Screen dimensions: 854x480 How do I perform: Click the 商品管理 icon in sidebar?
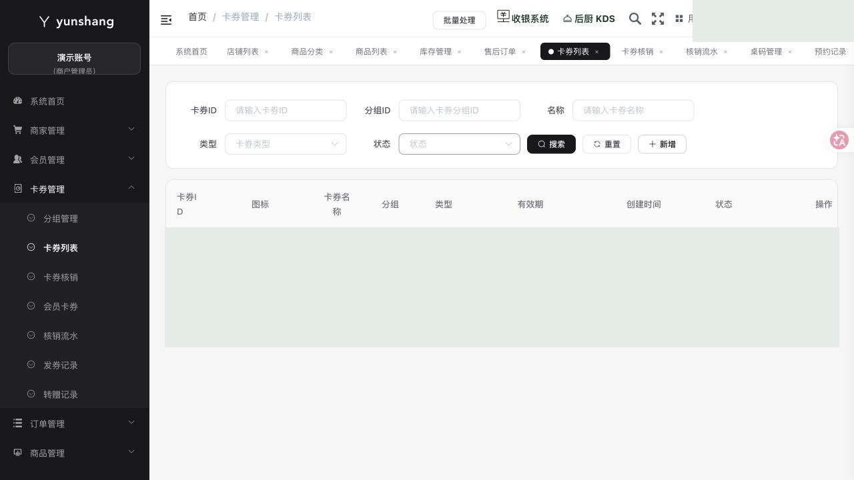(x=18, y=453)
